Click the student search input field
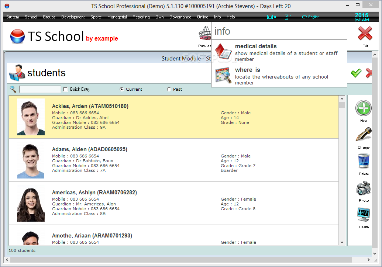The width and height of the screenshot is (382, 267). pos(40,89)
